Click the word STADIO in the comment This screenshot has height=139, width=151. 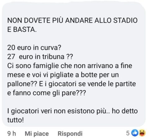[x=125, y=20]
